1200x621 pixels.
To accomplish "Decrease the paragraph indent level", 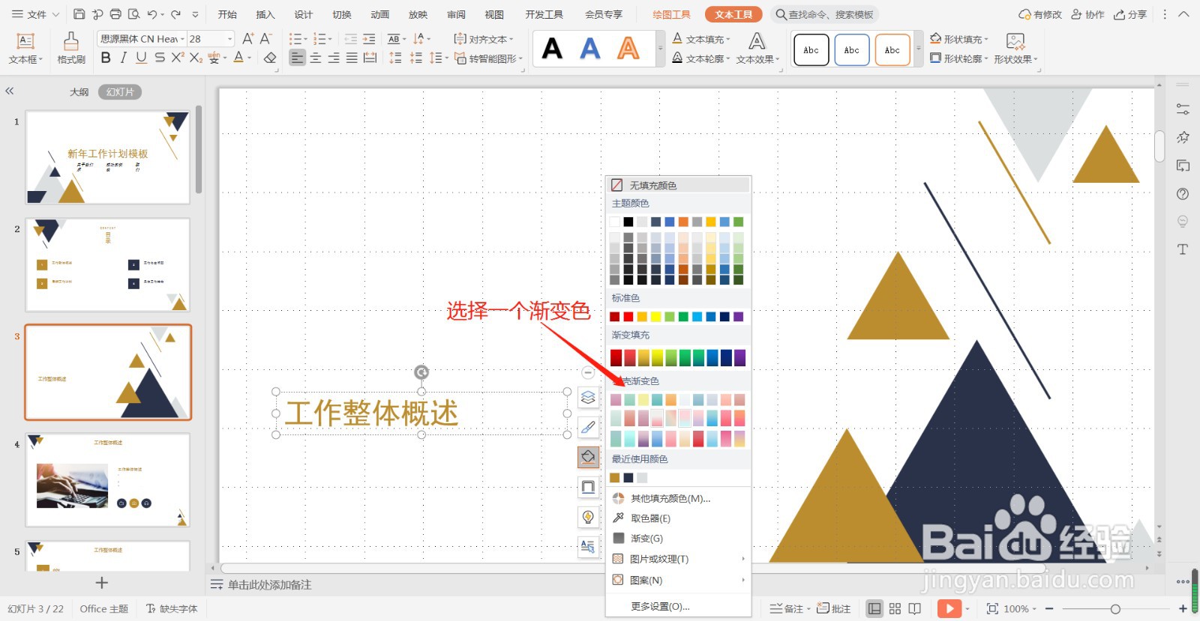I will click(350, 39).
